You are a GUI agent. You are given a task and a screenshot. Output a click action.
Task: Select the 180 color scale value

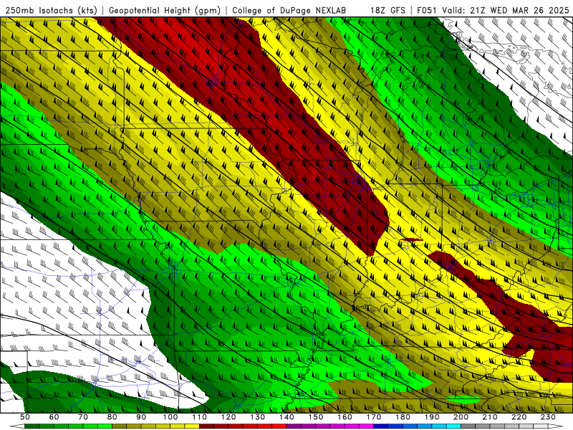tap(403, 417)
